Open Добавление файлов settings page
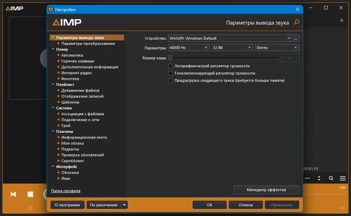 [80, 90]
